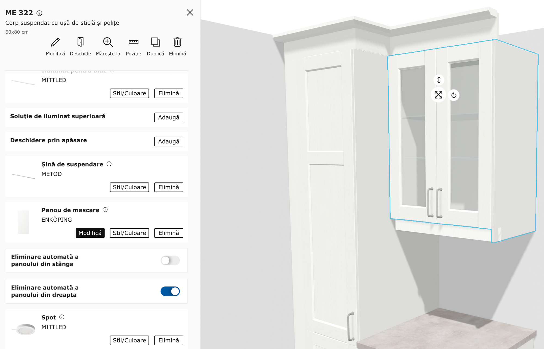Remove the MITTLED Spot item
The width and height of the screenshot is (544, 349).
(169, 340)
